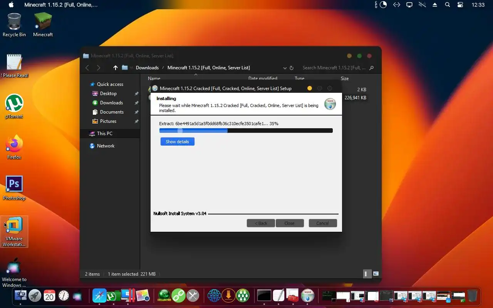Click Explorer up-one-level arrow
This screenshot has width=493, height=308.
coord(115,68)
